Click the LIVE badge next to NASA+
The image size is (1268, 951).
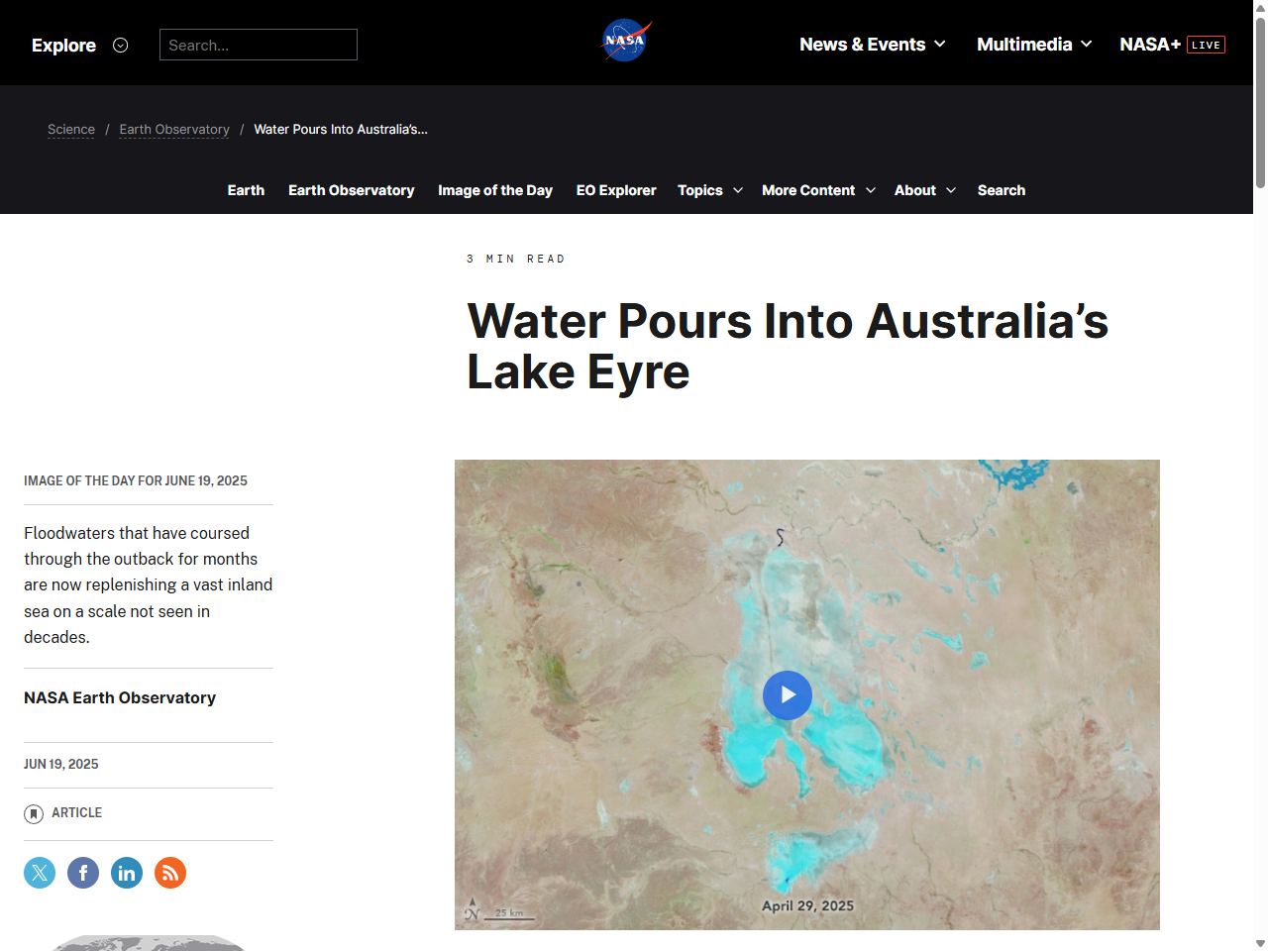click(x=1206, y=45)
